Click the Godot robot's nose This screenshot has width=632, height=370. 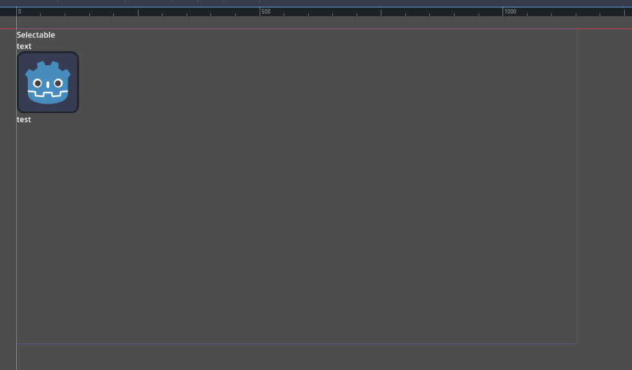pos(48,85)
